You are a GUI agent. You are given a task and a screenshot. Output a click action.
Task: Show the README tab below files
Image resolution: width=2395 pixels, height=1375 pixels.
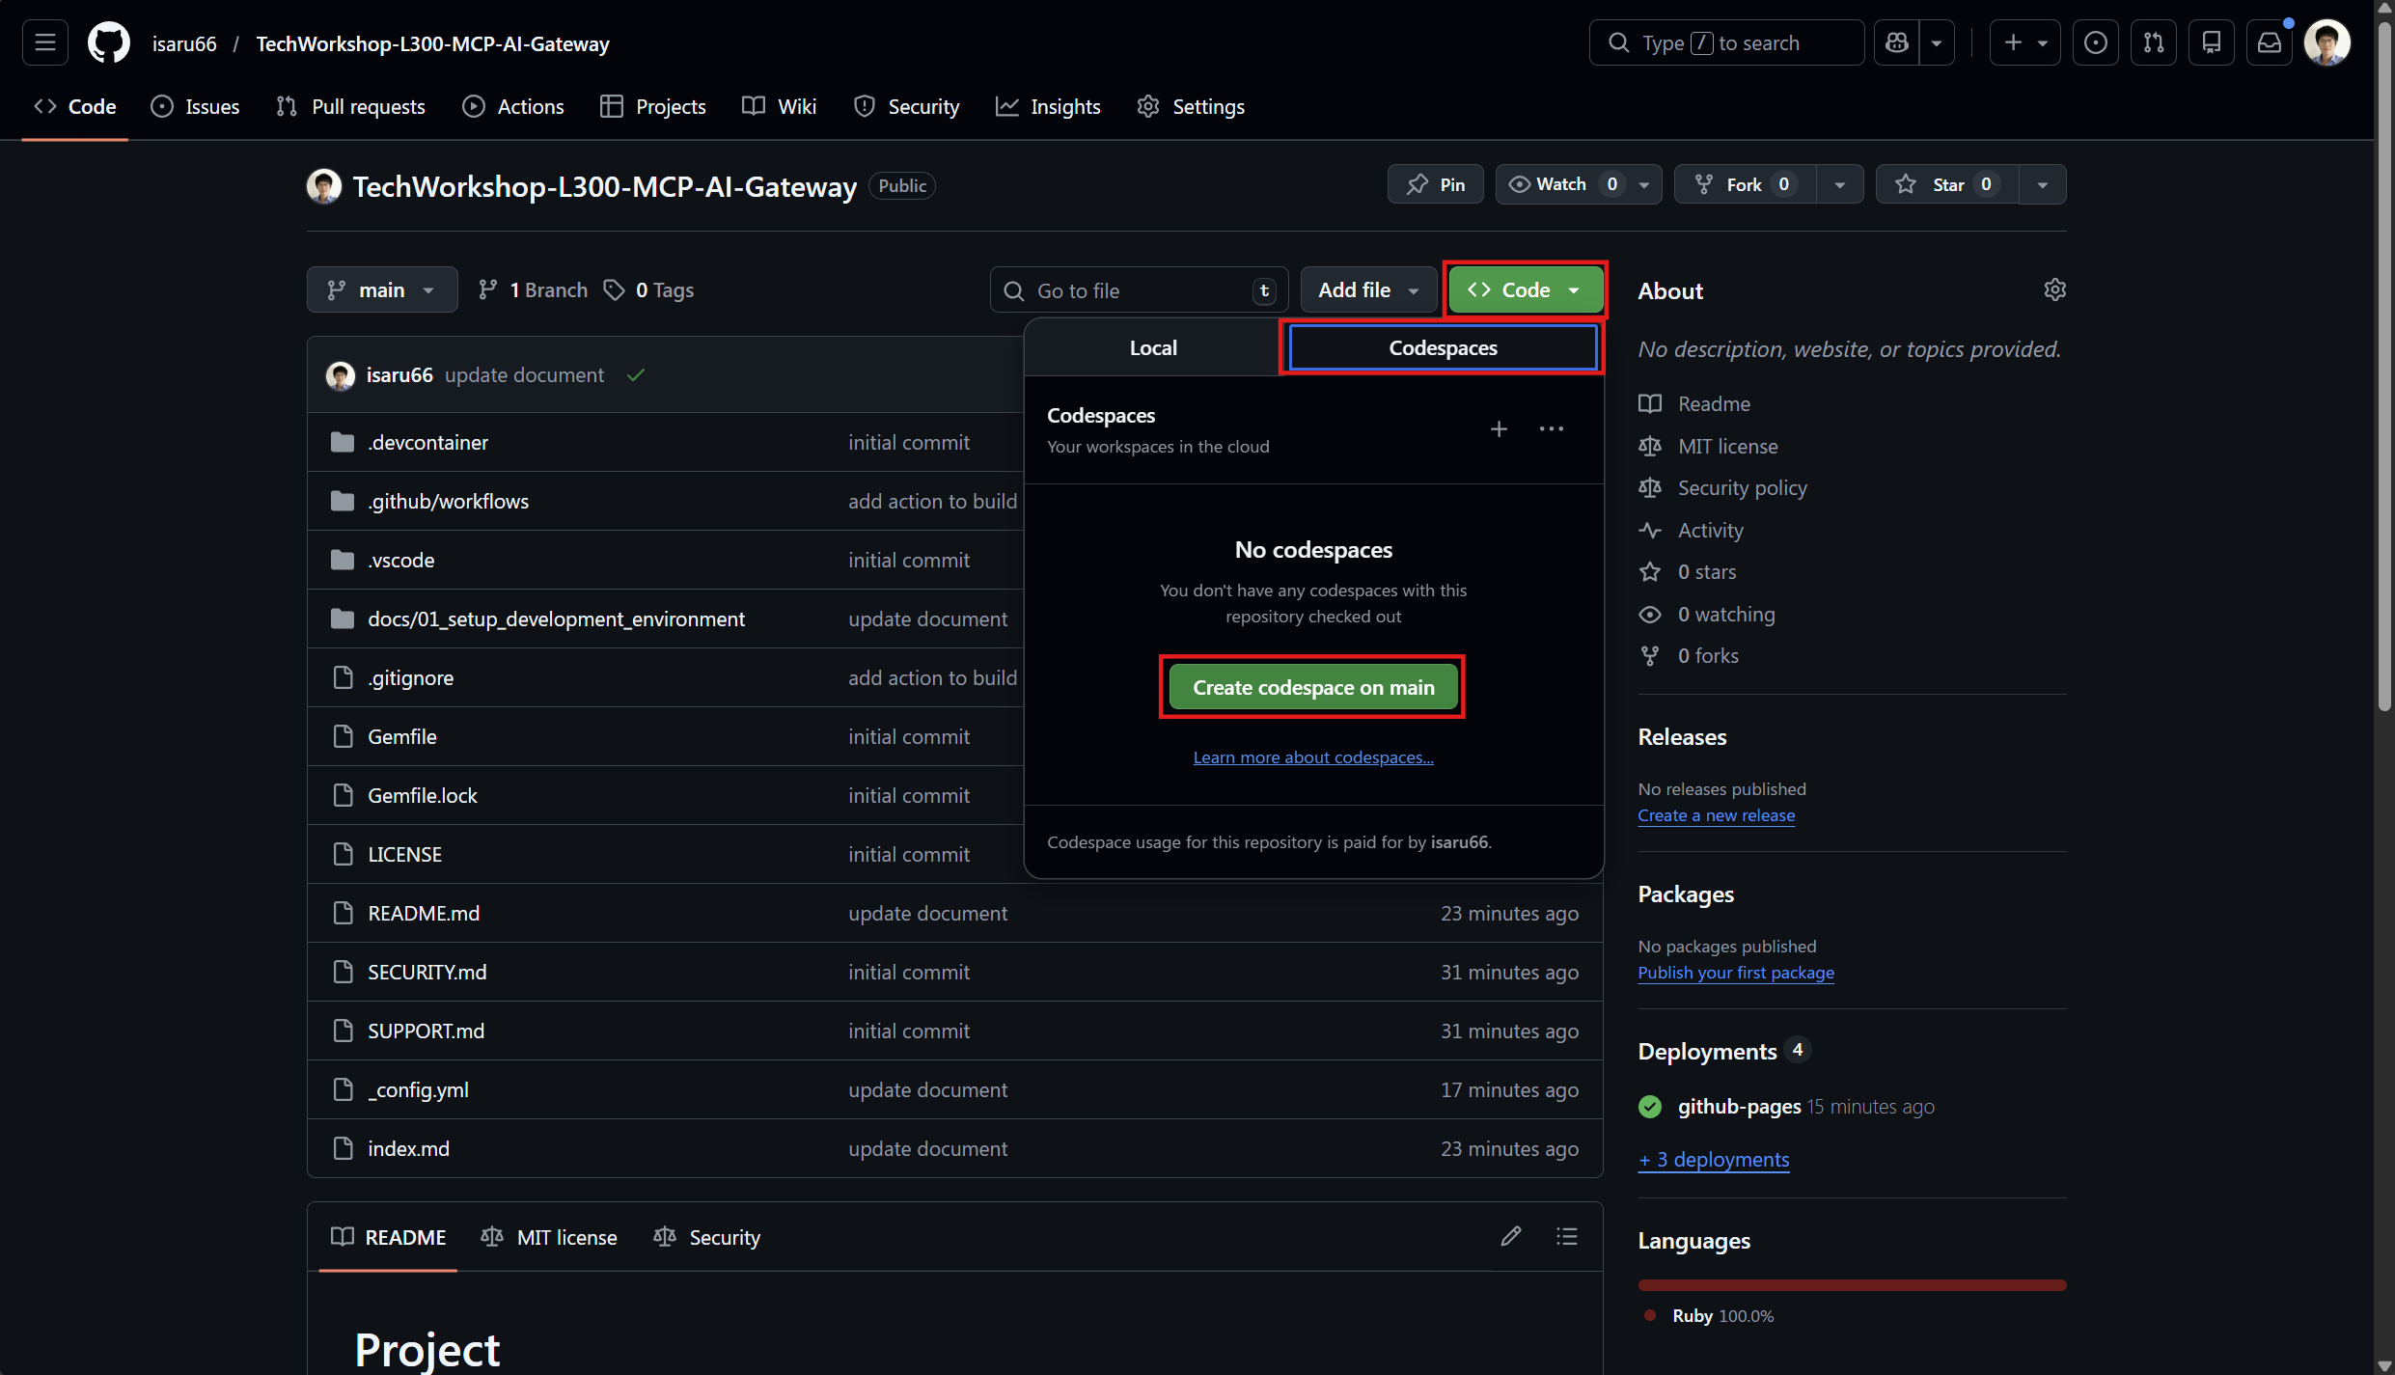(x=389, y=1237)
